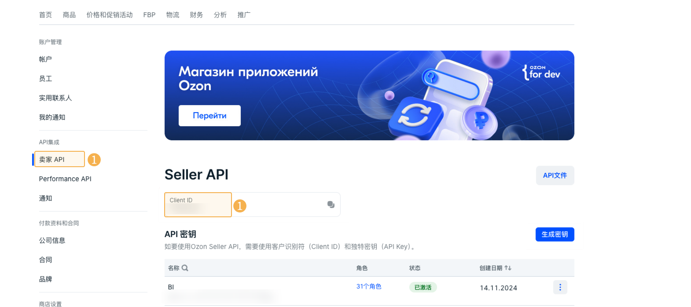Viewport: 691px width, 307px height.
Task: Click the Client ID field
Action: [252, 205]
